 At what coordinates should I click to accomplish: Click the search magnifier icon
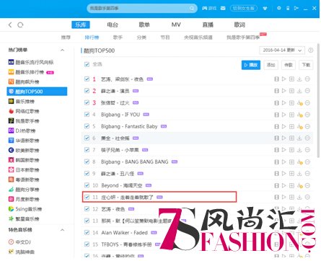pos(192,8)
